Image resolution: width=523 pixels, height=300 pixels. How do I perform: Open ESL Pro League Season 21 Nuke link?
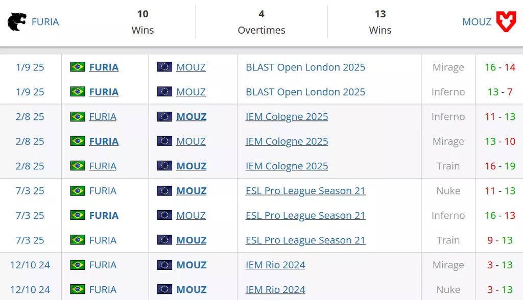[x=305, y=191]
